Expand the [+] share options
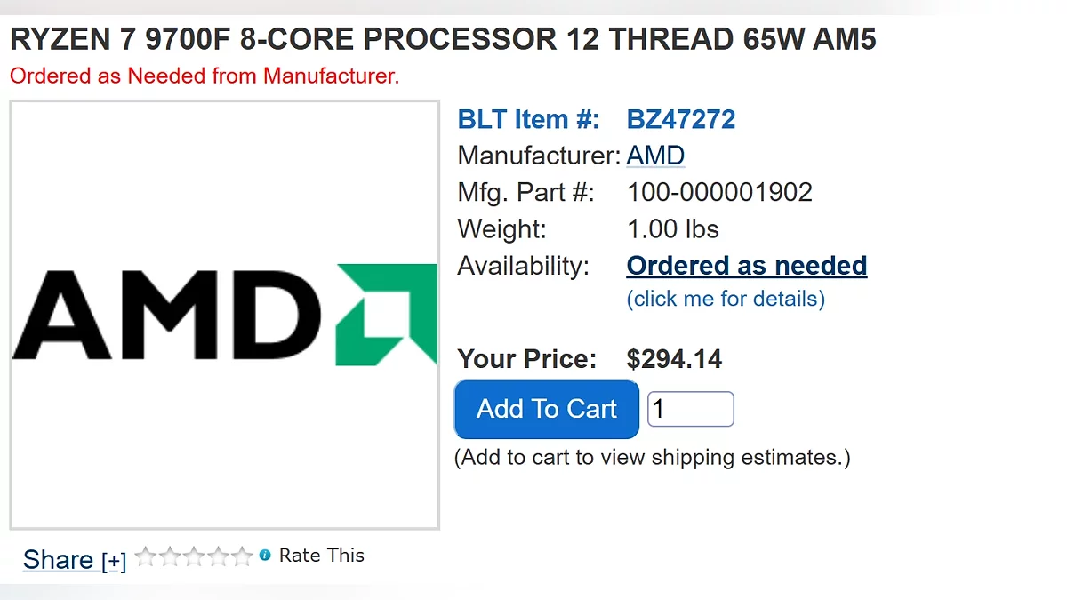Screen dimensions: 1067x600 click(114, 561)
